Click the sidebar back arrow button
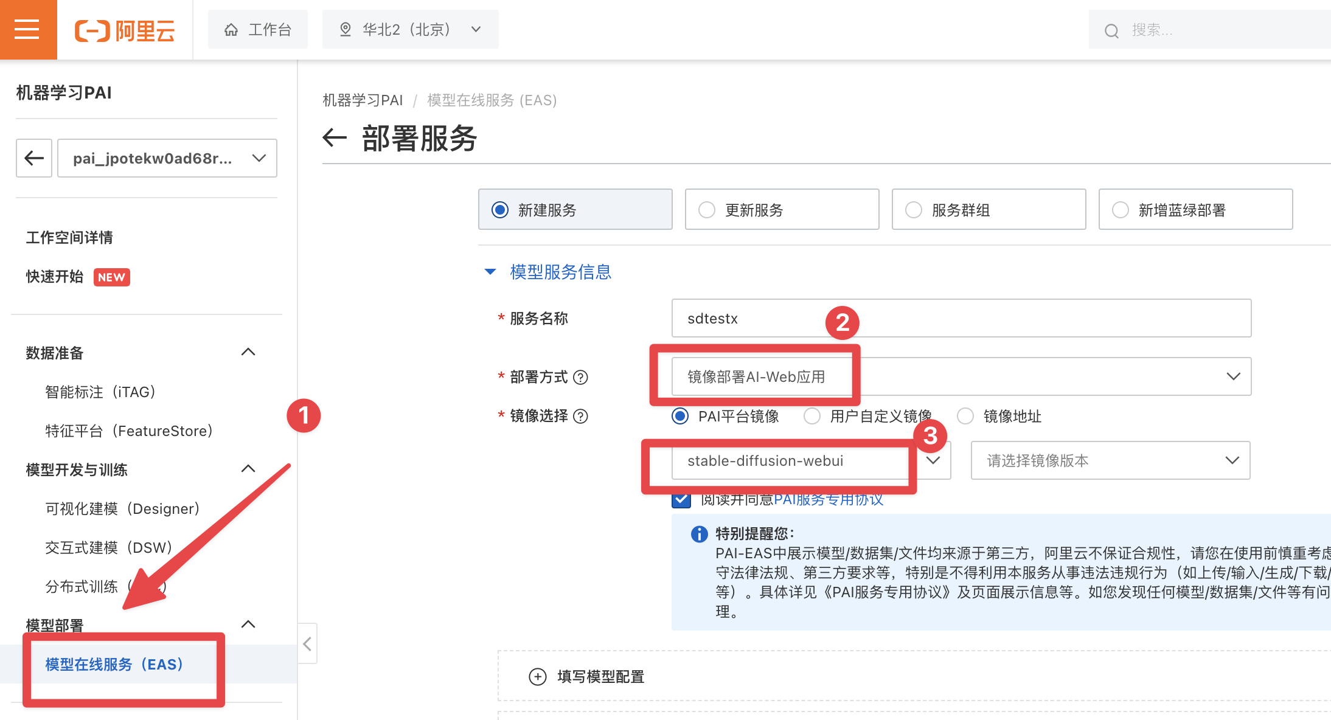Screen dimensions: 1331x720 [x=34, y=158]
